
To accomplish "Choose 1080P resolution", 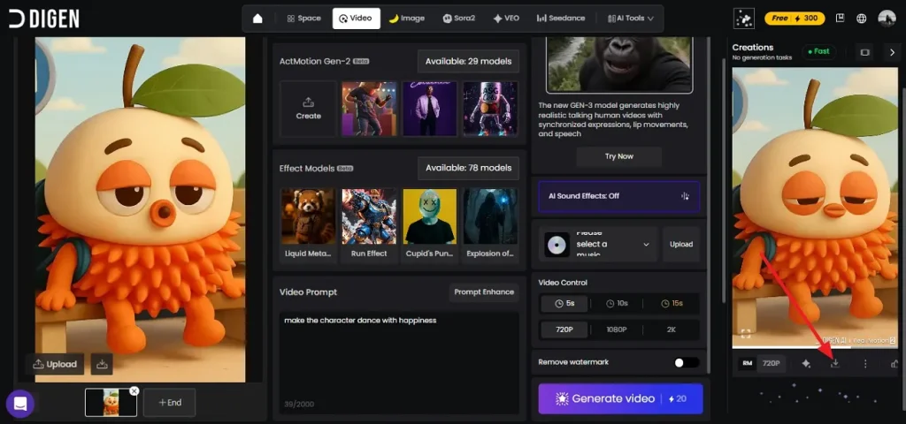I will pos(617,330).
